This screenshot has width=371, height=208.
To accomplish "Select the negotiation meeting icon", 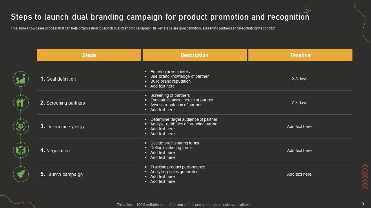I will [x=21, y=151].
